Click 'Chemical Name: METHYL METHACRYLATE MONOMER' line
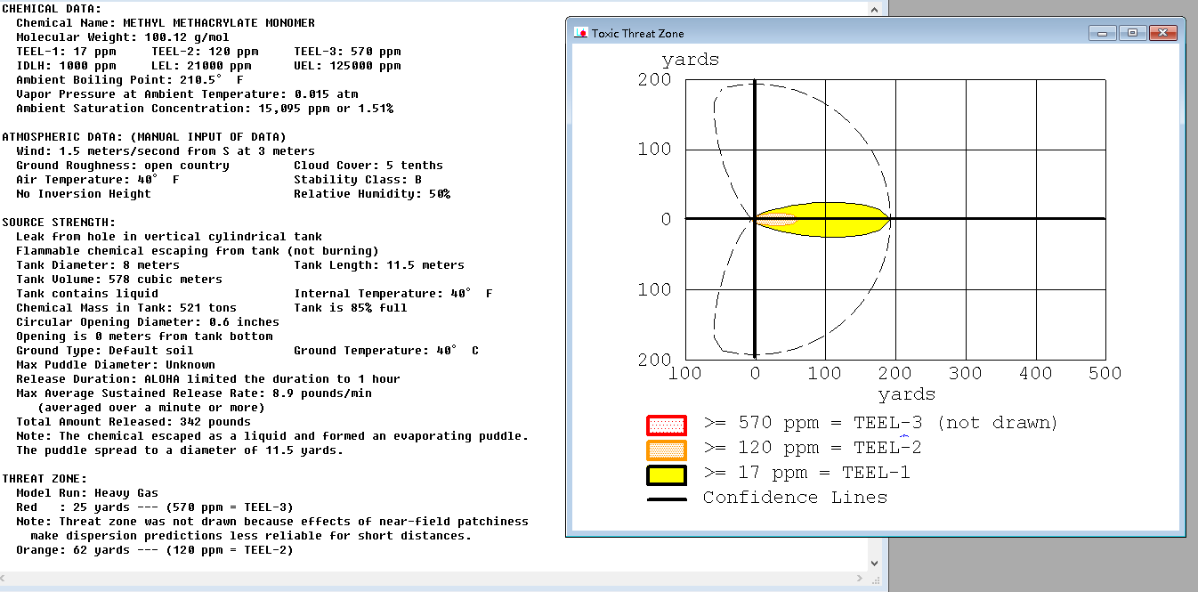Viewport: 1198px width, 592px height. 166,23
